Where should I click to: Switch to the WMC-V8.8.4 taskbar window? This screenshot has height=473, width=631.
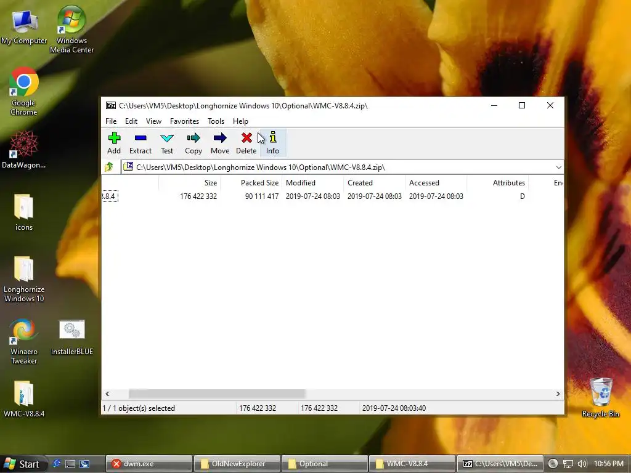412,464
